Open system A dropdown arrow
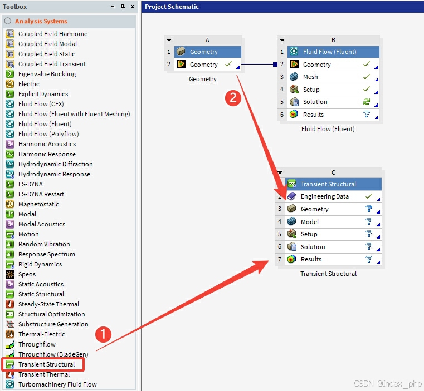424x391 pixels. (169, 40)
